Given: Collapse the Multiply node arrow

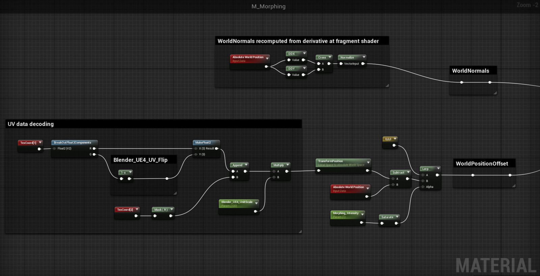Looking at the screenshot, I should click(288, 165).
